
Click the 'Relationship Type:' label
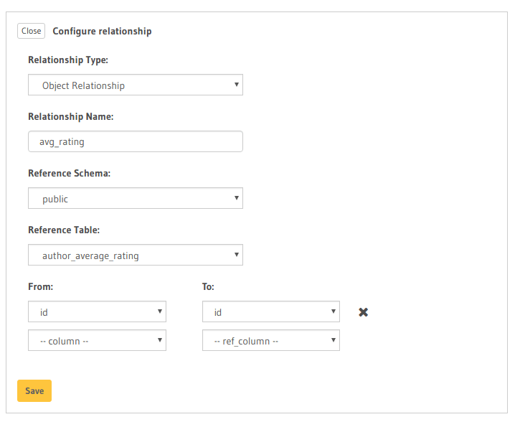coord(68,60)
